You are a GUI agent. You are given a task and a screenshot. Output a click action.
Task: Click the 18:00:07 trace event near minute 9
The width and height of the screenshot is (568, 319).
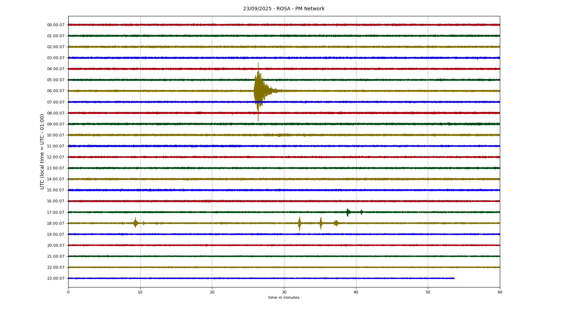[x=135, y=223]
